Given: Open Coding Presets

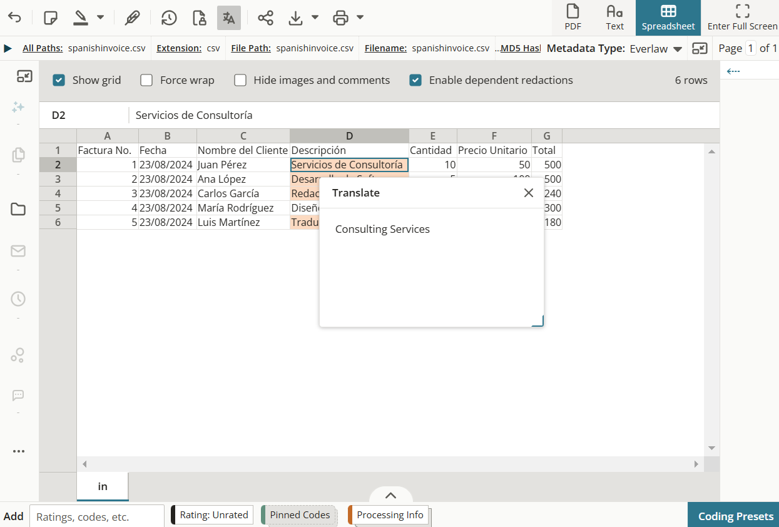Looking at the screenshot, I should (x=733, y=515).
